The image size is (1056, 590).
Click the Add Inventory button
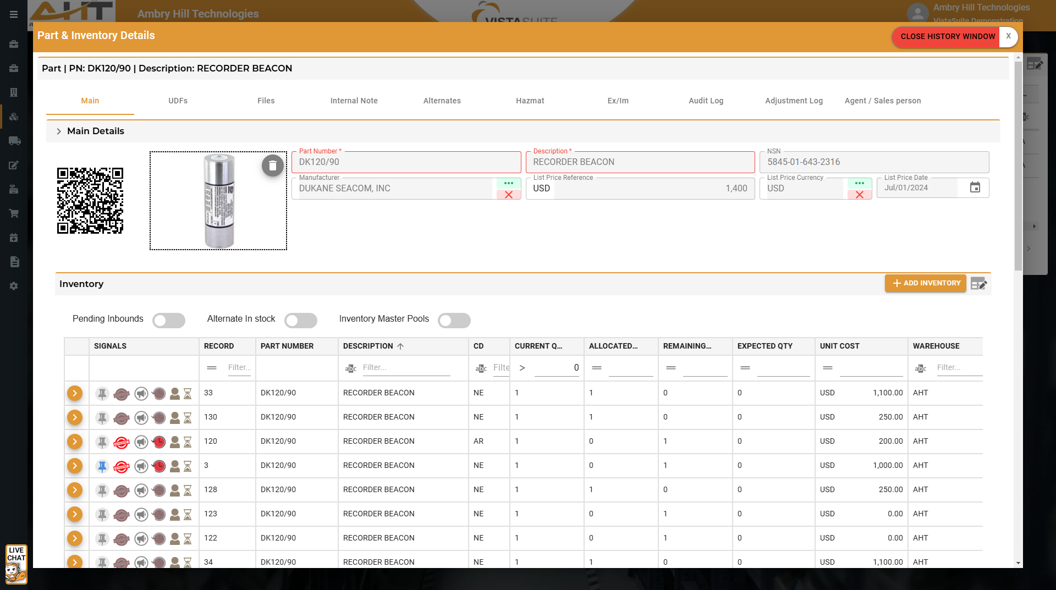click(926, 283)
